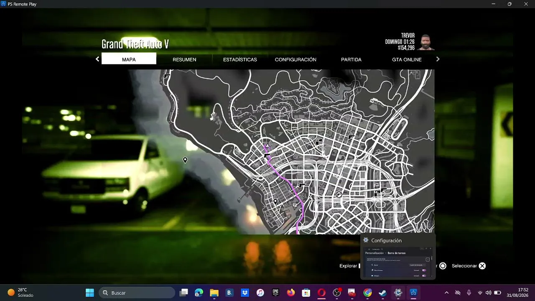Open Firefox from the taskbar

pyautogui.click(x=291, y=293)
